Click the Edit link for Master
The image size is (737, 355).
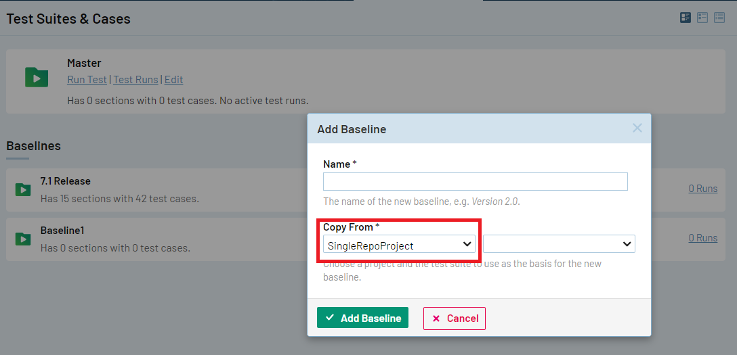coord(173,80)
